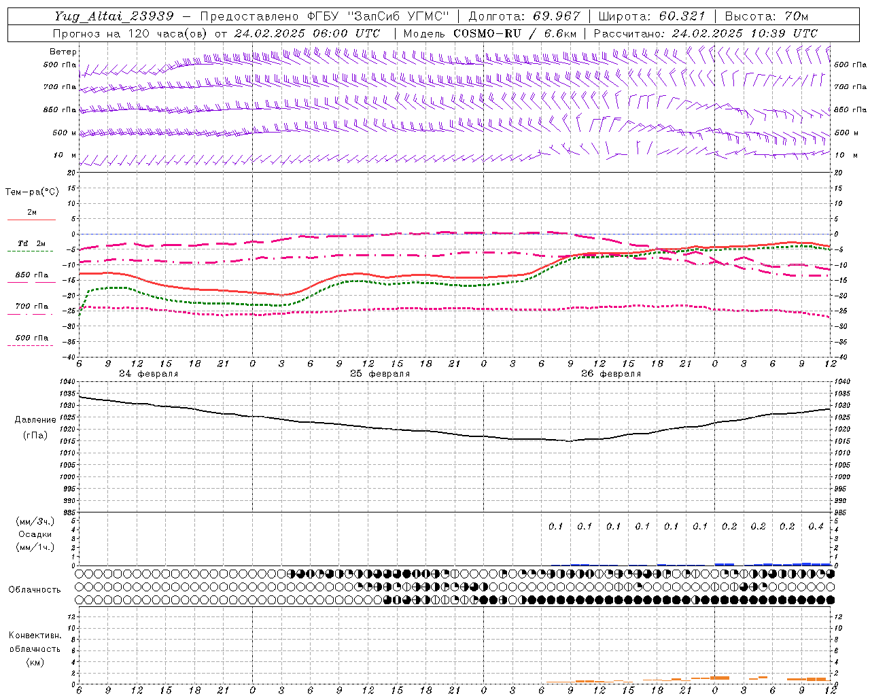Viewport: 870px width, 696px height.
Task: Click the Давление panel label
Action: pos(35,420)
